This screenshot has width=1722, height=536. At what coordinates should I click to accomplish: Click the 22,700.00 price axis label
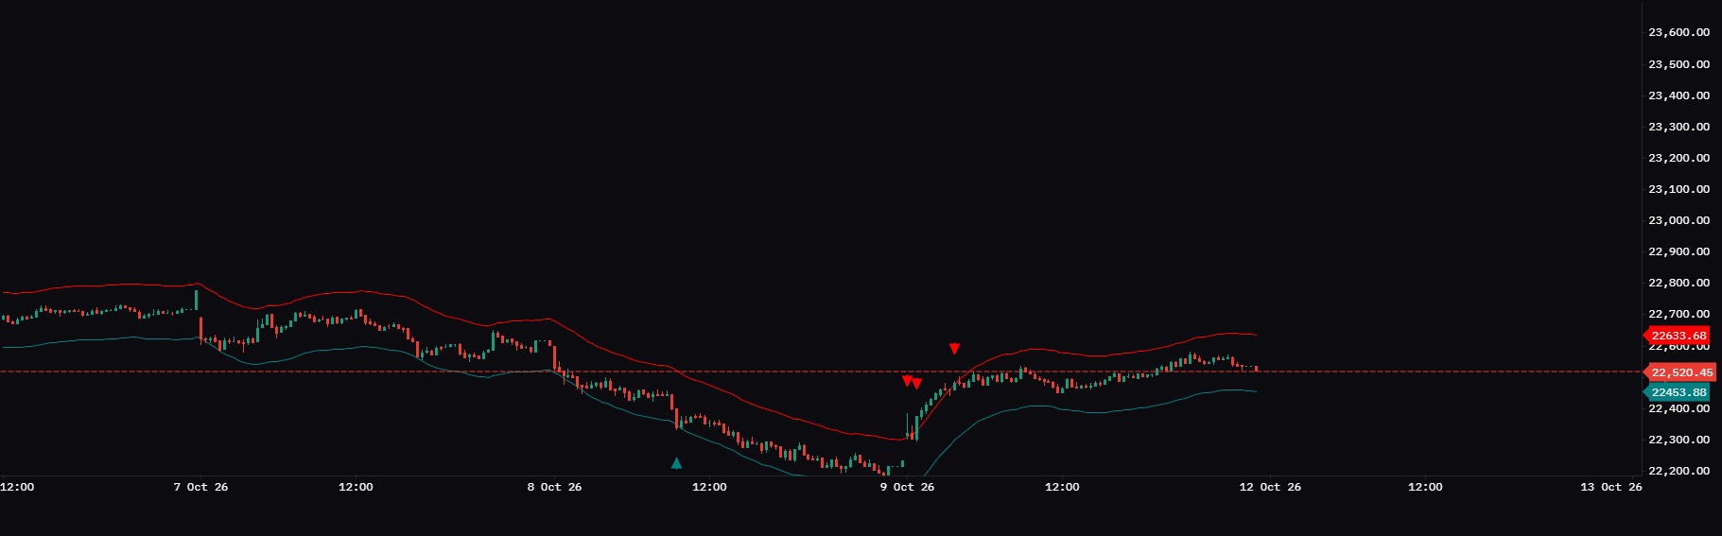point(1679,314)
